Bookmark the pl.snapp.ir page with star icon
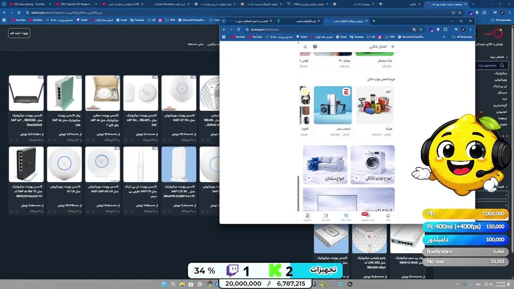 click(421, 29)
